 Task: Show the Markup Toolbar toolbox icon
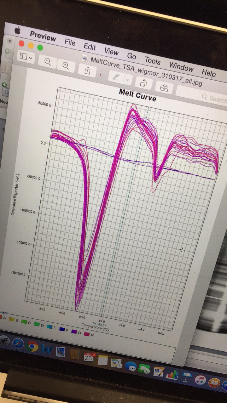point(164,88)
